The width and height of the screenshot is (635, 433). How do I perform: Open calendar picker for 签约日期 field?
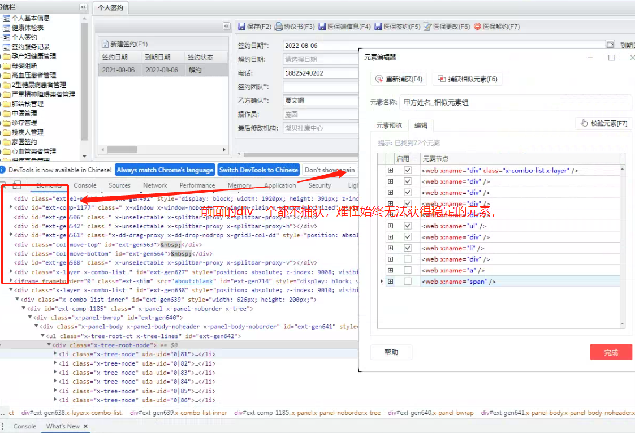coord(610,45)
